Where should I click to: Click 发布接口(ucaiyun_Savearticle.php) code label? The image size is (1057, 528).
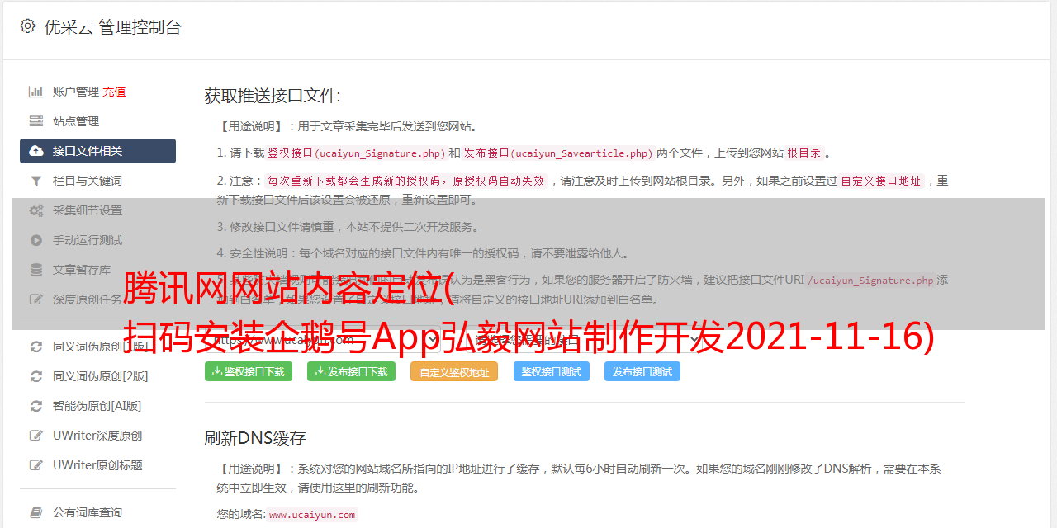(x=558, y=153)
